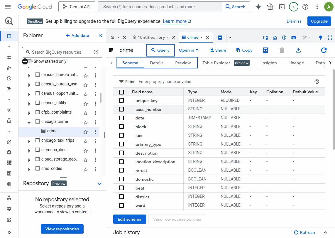Click the top resource search box
Viewport: 335px width, 238px height.
(x=160, y=7)
